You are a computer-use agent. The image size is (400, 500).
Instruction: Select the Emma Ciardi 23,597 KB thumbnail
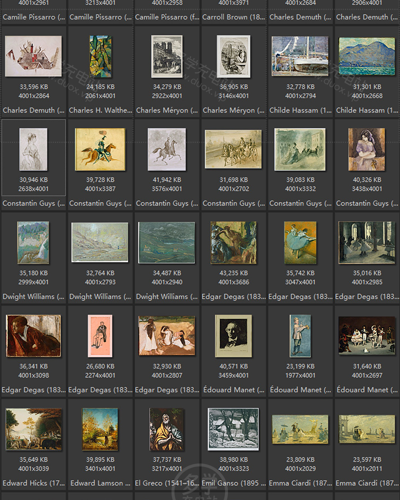(x=366, y=429)
